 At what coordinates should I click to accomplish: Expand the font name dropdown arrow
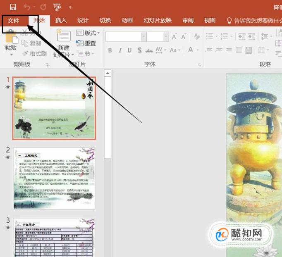pyautogui.click(x=144, y=37)
